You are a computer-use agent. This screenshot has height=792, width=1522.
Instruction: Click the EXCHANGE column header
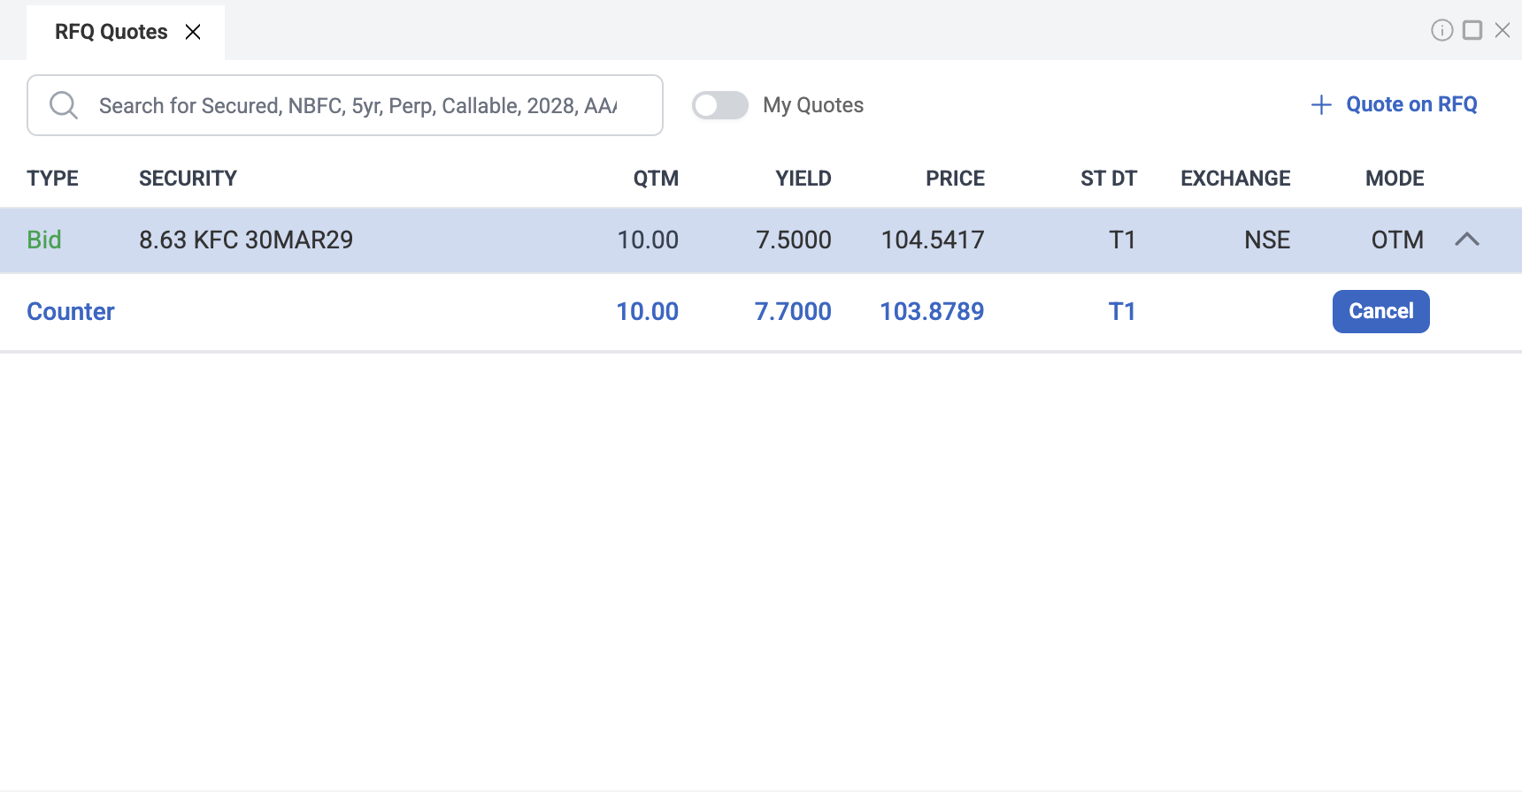[1235, 179]
